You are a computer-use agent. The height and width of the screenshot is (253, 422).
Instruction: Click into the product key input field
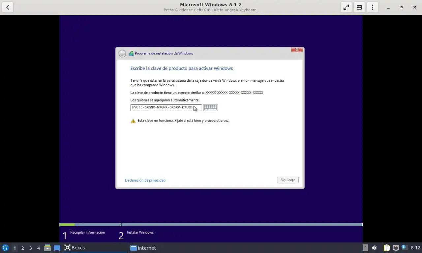[166, 107]
